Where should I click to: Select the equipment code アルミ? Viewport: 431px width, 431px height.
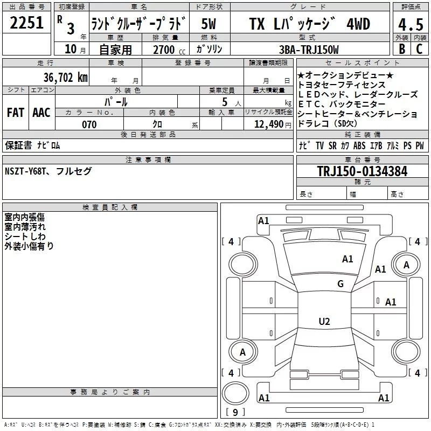click(393, 145)
